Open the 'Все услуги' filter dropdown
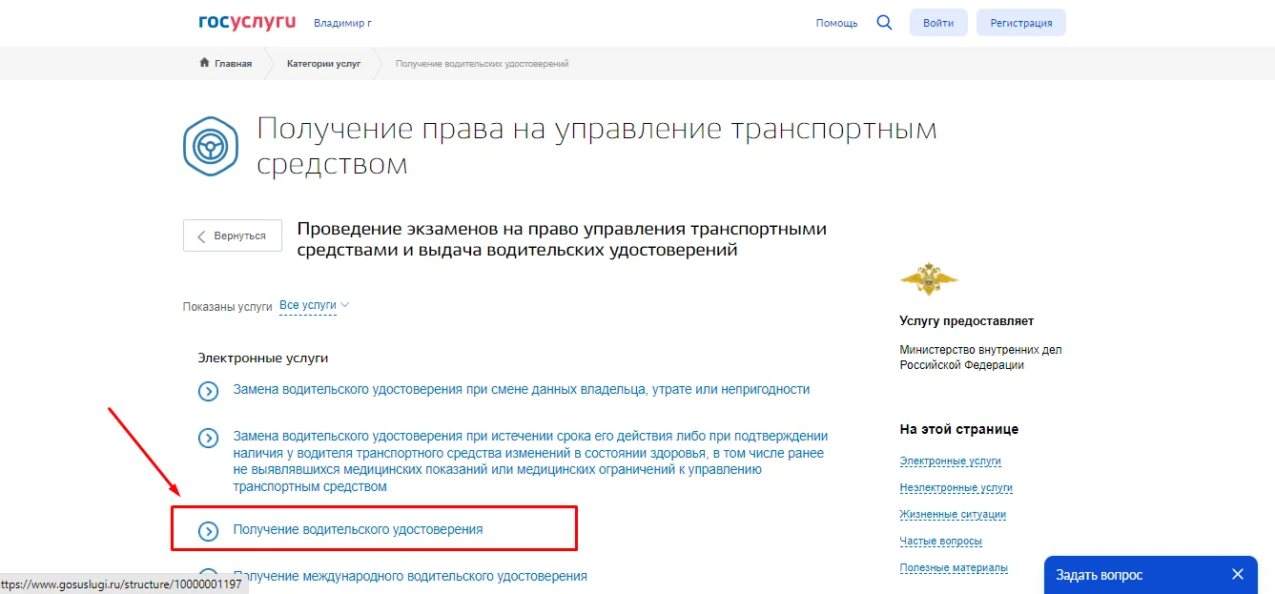 [315, 306]
